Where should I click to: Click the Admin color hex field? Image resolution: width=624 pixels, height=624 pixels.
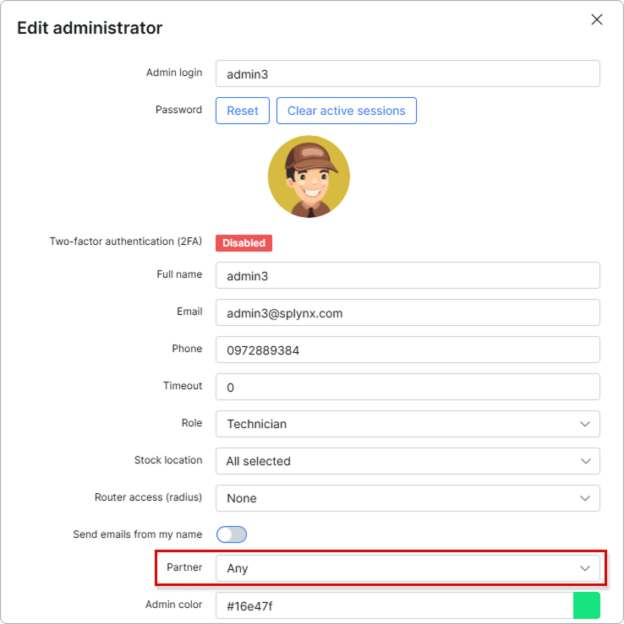pos(394,605)
